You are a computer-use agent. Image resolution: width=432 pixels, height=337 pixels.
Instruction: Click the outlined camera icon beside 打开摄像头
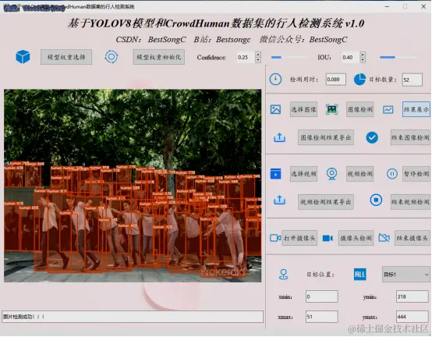[275, 238]
